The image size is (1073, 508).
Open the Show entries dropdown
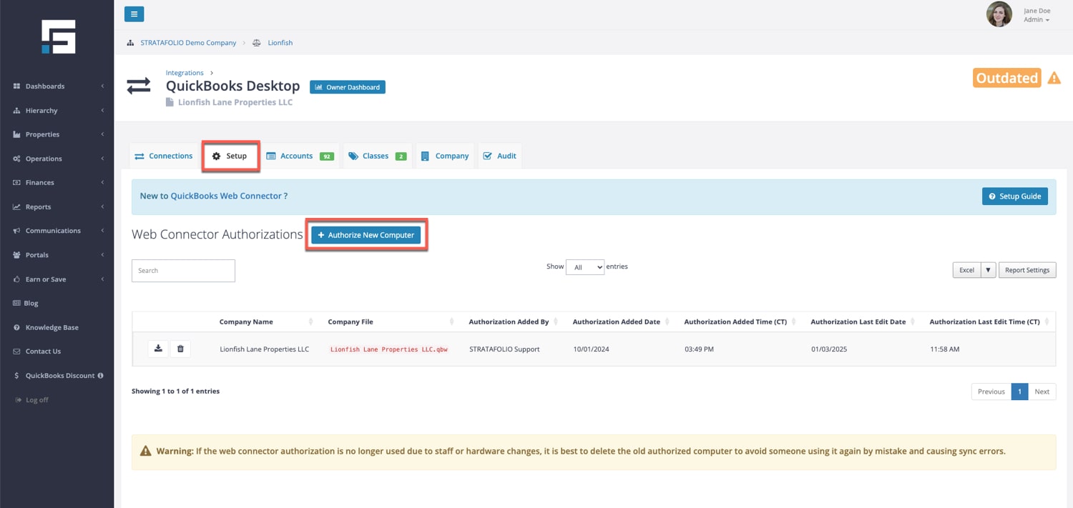click(585, 267)
